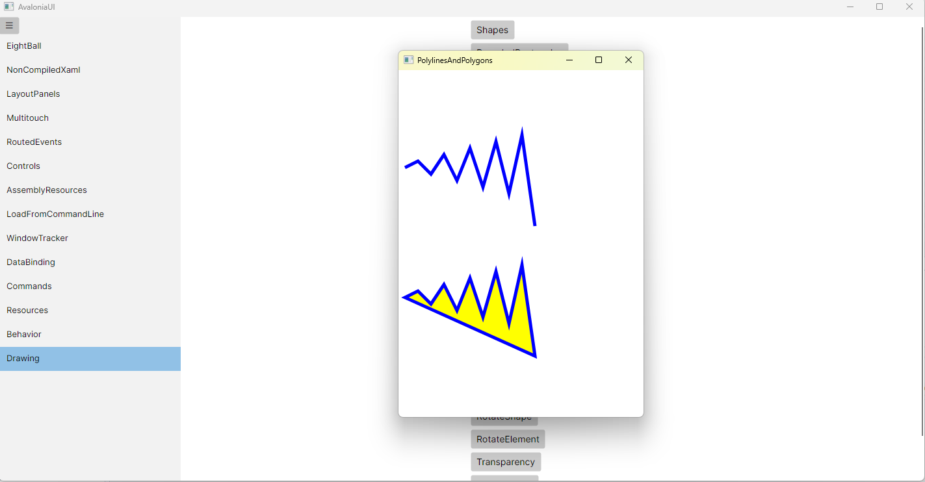The height and width of the screenshot is (482, 925).
Task: Close the AvaloniaUI main window
Action: (909, 6)
